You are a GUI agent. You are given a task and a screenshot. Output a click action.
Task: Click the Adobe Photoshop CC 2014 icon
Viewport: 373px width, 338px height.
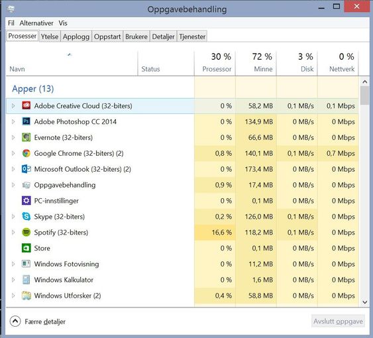click(26, 121)
